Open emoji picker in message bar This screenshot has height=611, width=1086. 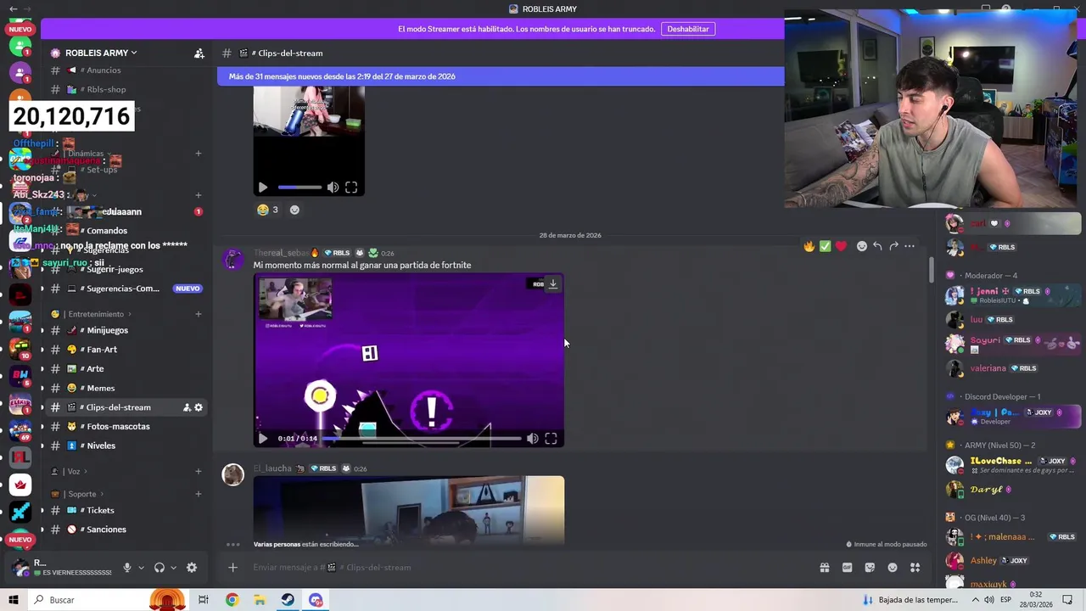893,568
